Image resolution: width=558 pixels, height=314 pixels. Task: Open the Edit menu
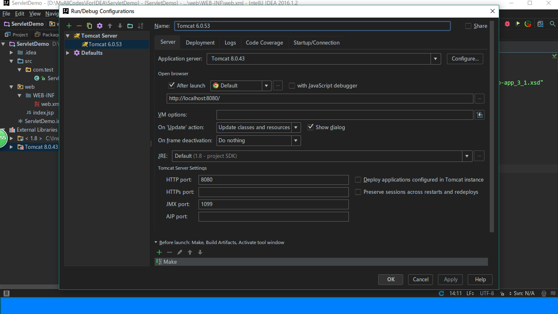[20, 13]
